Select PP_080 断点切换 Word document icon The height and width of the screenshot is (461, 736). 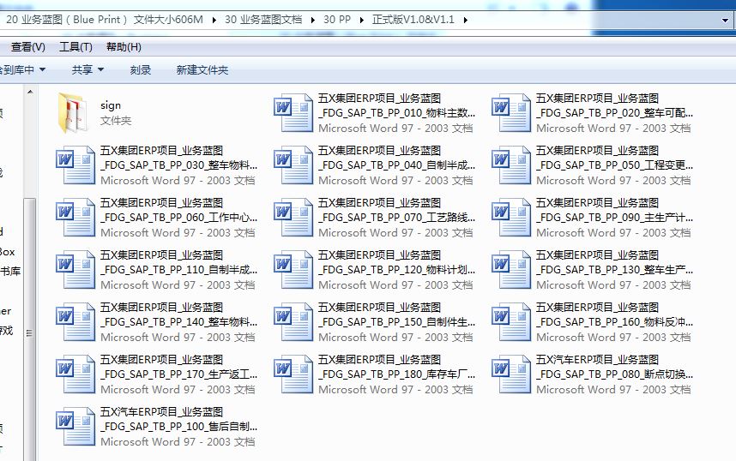click(x=511, y=374)
